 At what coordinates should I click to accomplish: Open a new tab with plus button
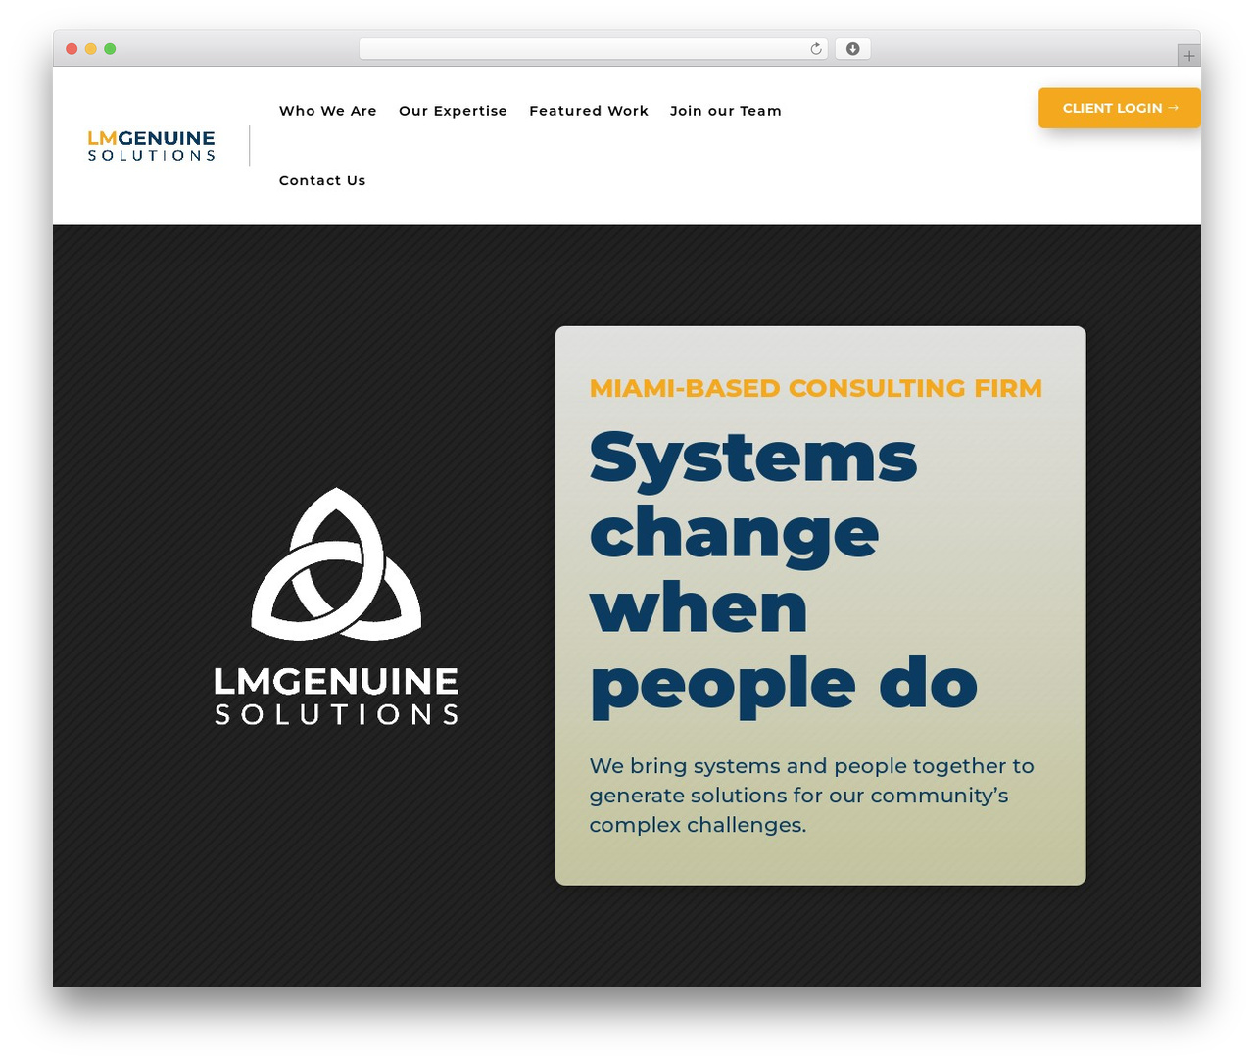coord(1188,56)
